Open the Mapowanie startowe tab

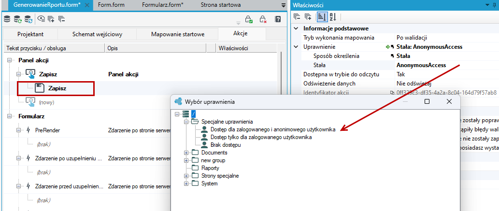click(x=178, y=34)
